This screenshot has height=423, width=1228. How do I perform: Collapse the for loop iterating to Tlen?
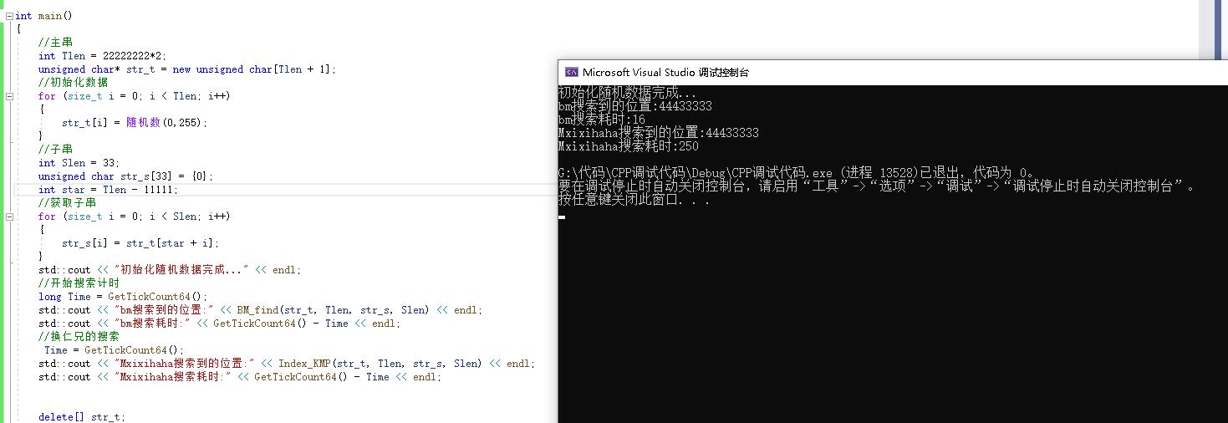point(9,96)
